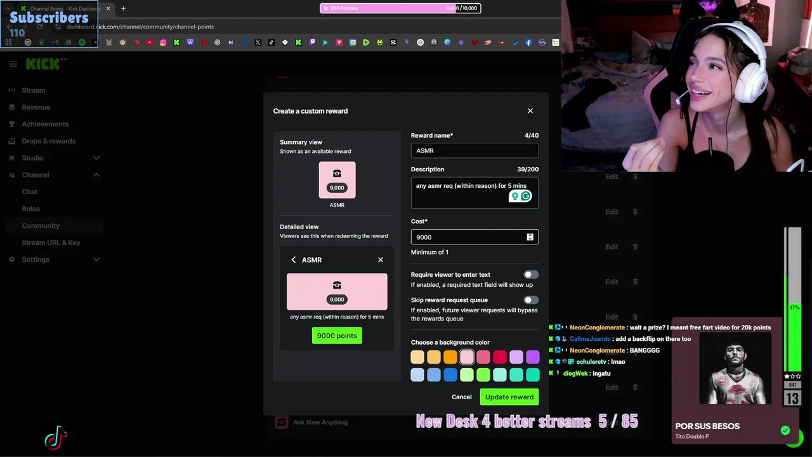Open Stream URL & Key page
Image resolution: width=812 pixels, height=457 pixels.
(51, 242)
